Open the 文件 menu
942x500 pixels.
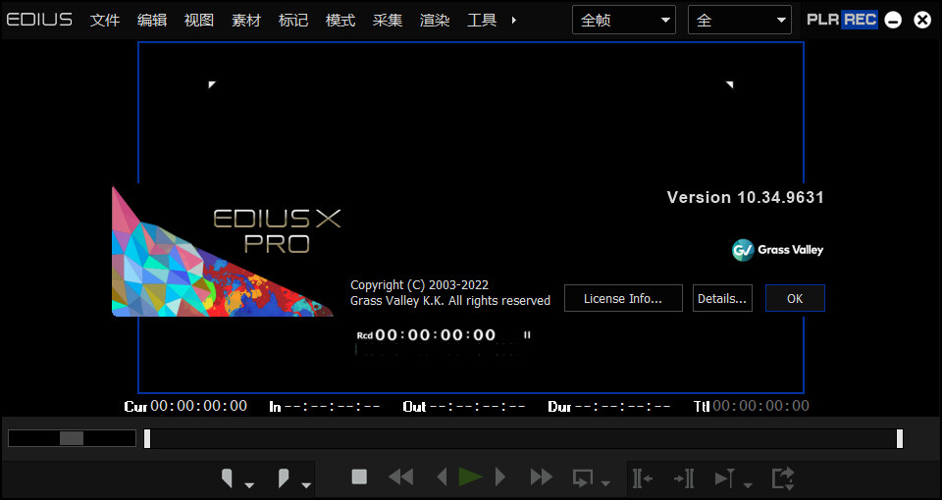(x=105, y=21)
